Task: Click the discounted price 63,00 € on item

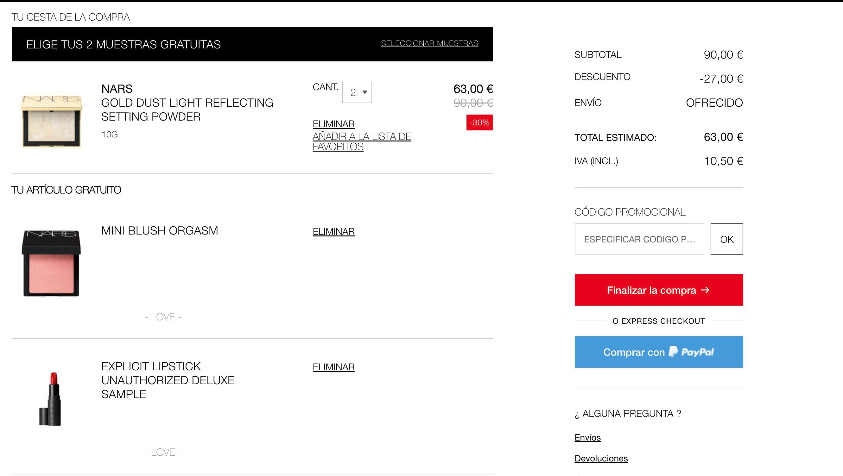Action: click(x=473, y=89)
